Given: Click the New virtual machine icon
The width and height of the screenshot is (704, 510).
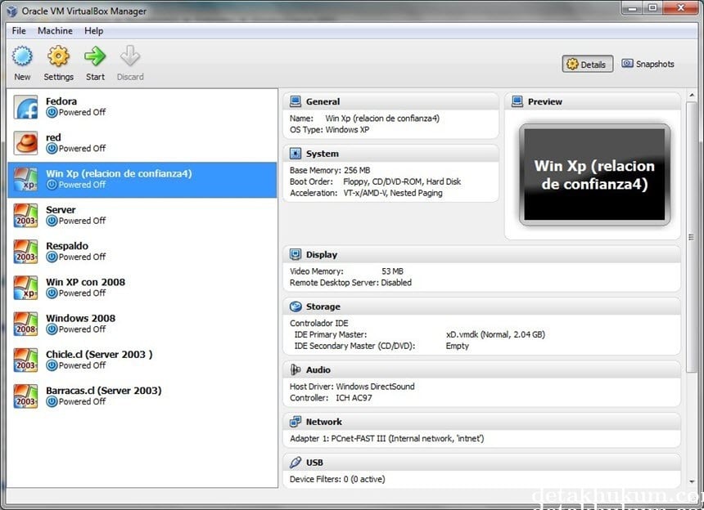Looking at the screenshot, I should 22,56.
